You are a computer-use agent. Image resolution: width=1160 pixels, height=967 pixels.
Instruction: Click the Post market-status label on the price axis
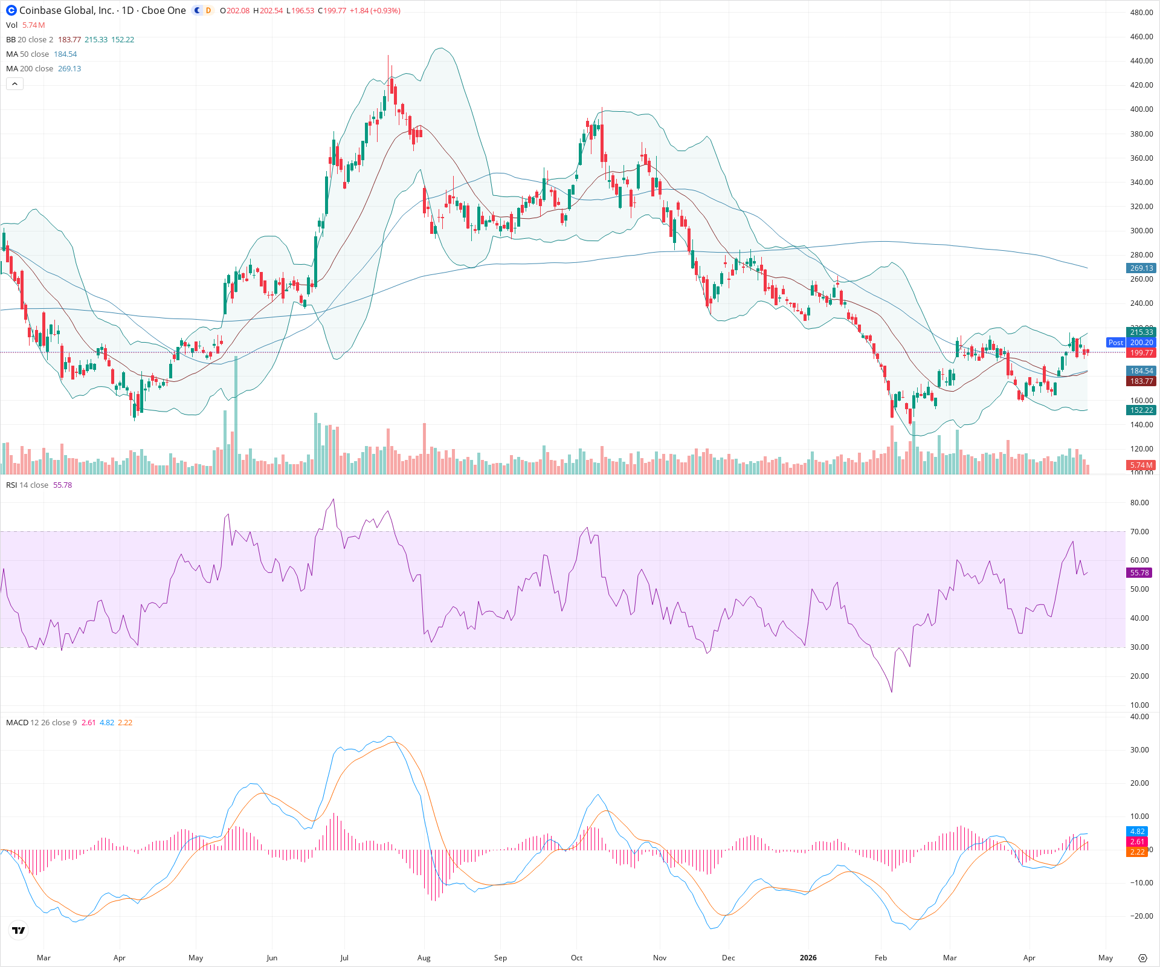pyautogui.click(x=1116, y=342)
